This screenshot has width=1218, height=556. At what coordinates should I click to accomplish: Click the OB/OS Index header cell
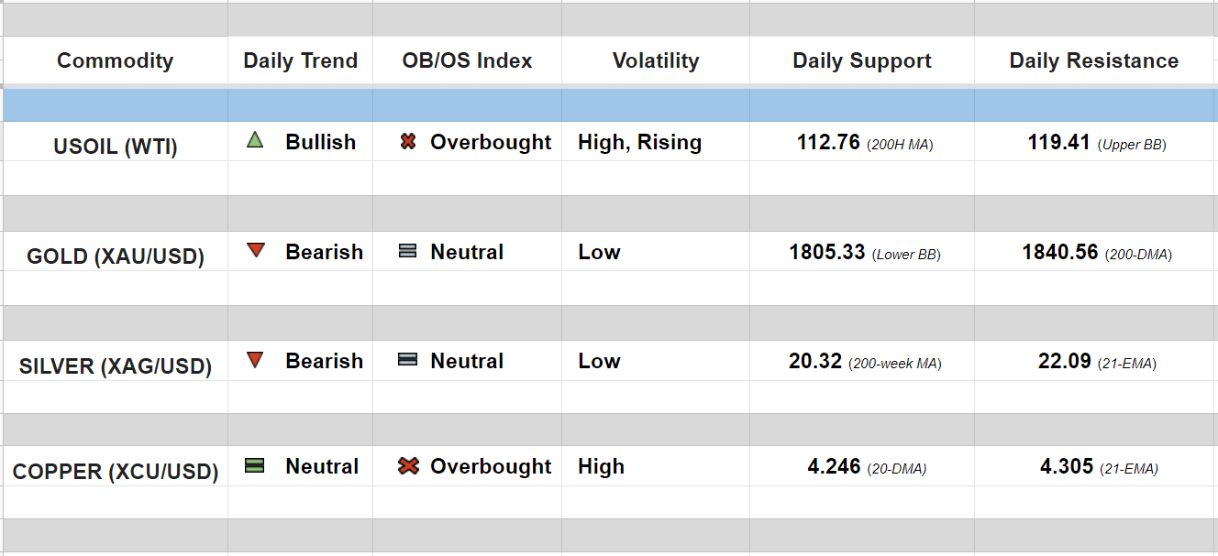point(467,60)
